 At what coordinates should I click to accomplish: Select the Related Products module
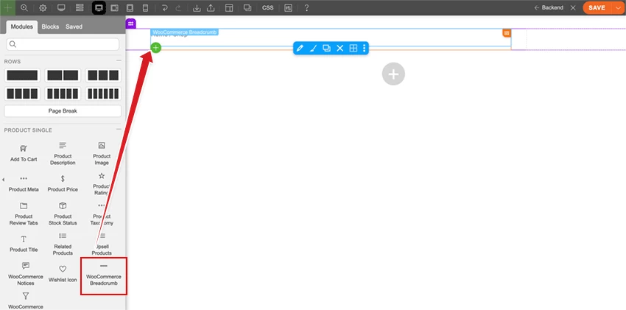[x=63, y=244]
